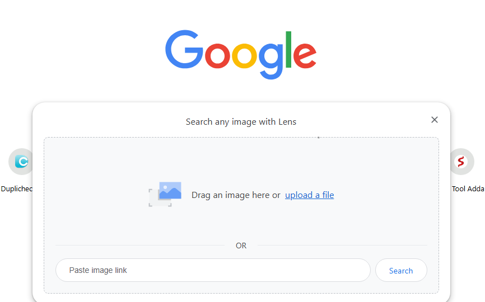Click empty space in dashed drop area's top-left corner
485x302 pixels.
(62, 151)
